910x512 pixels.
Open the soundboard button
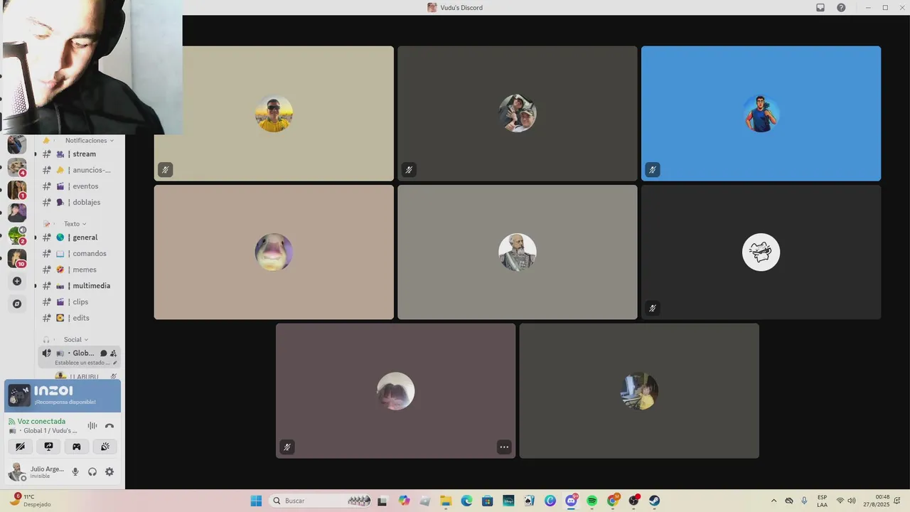click(105, 447)
